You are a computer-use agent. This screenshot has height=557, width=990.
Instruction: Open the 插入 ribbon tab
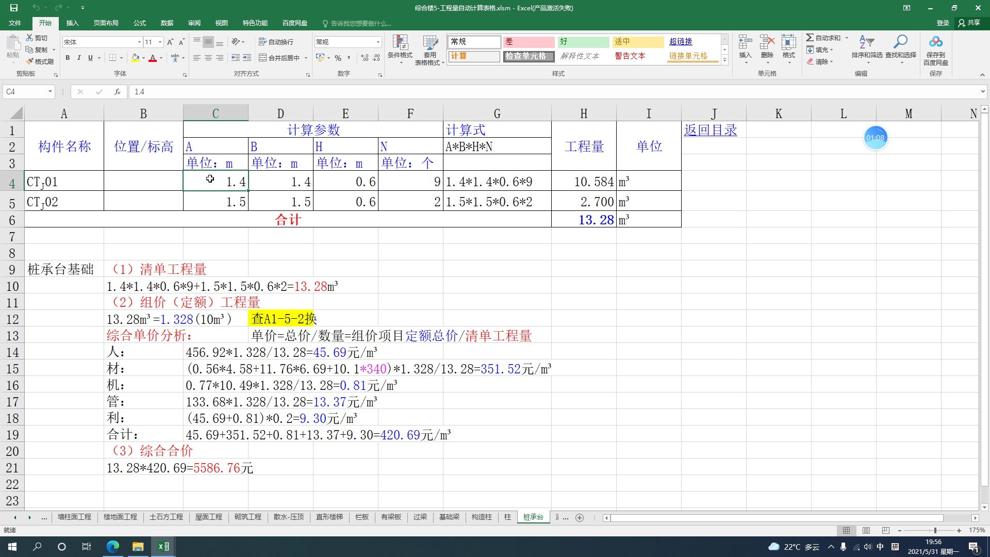pos(72,23)
